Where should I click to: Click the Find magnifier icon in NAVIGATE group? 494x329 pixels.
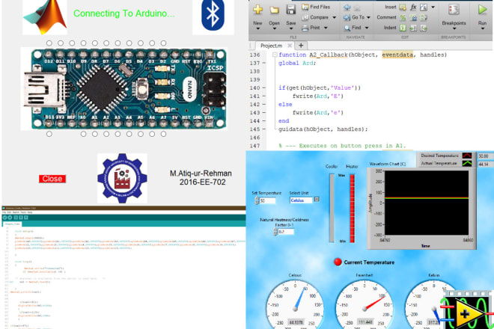(x=347, y=28)
